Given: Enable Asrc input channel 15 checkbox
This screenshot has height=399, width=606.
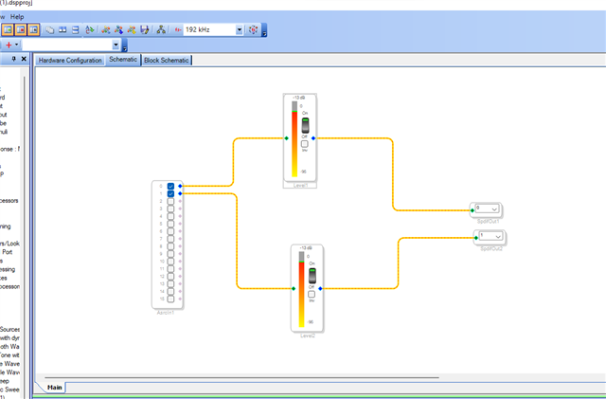Looking at the screenshot, I should (170, 299).
